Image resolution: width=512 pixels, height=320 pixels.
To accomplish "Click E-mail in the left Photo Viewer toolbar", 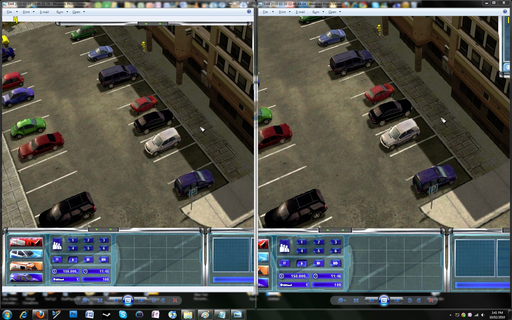I will point(44,12).
